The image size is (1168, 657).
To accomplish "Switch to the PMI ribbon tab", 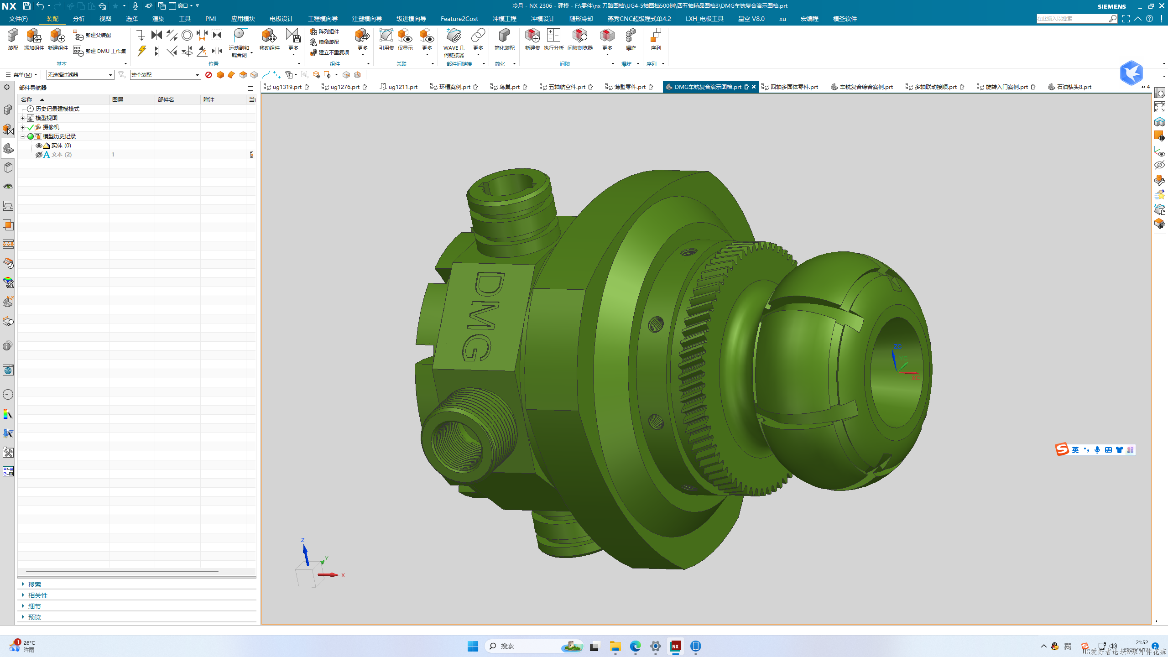I will pyautogui.click(x=211, y=19).
